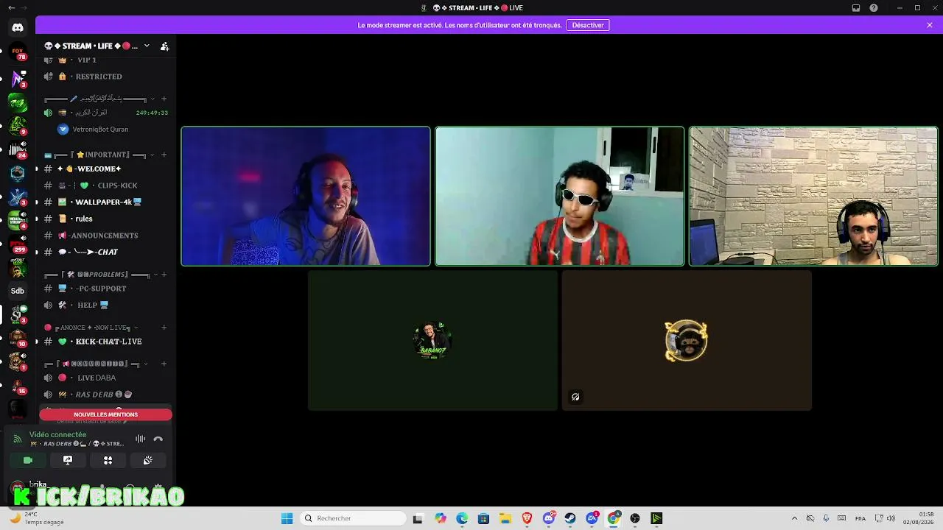Viewport: 943px width, 530px height.
Task: Select the monkey avatar participant tile
Action: click(687, 341)
